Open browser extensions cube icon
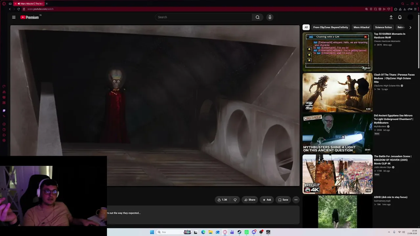 point(396,9)
